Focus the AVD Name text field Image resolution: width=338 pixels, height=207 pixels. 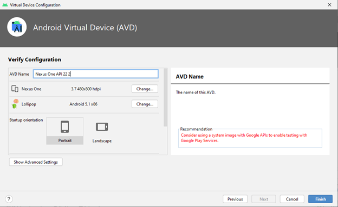click(x=95, y=74)
